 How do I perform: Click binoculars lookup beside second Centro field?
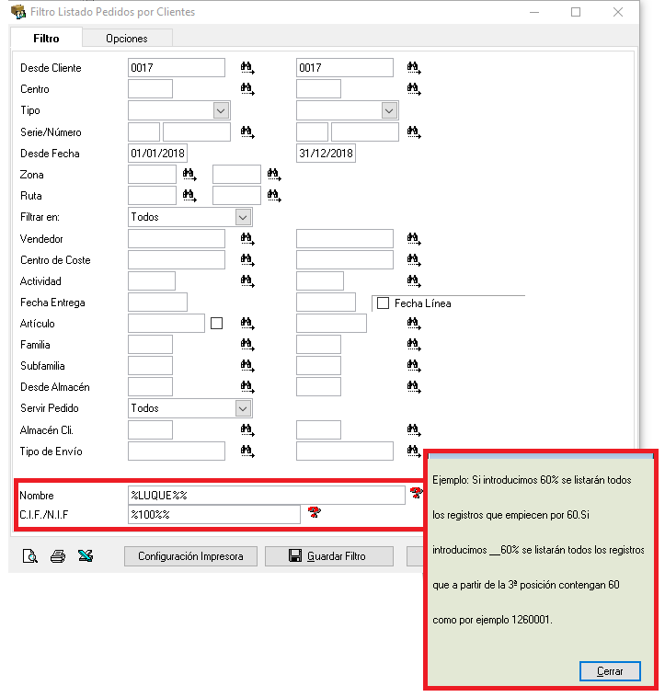(x=414, y=89)
